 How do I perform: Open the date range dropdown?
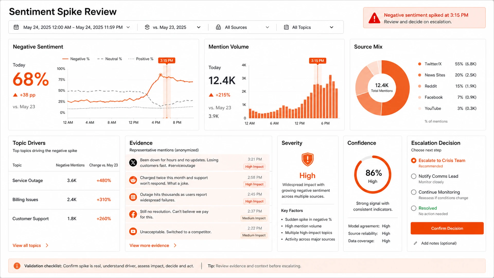coord(72,27)
